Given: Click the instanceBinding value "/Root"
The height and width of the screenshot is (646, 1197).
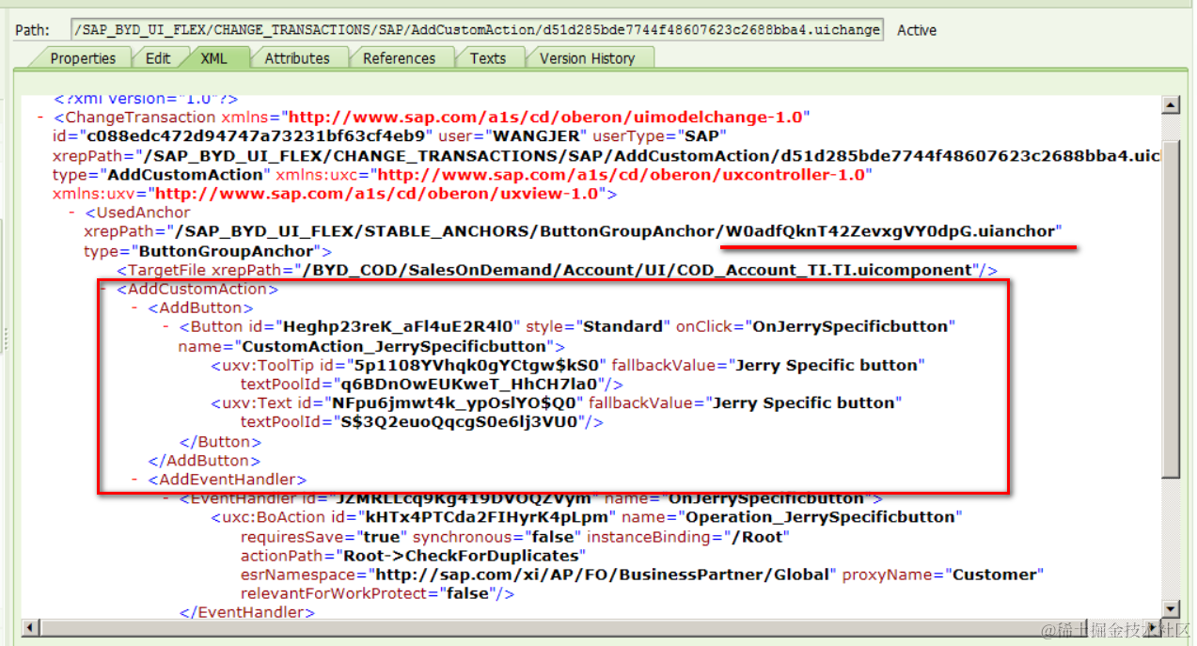Looking at the screenshot, I should click(756, 537).
